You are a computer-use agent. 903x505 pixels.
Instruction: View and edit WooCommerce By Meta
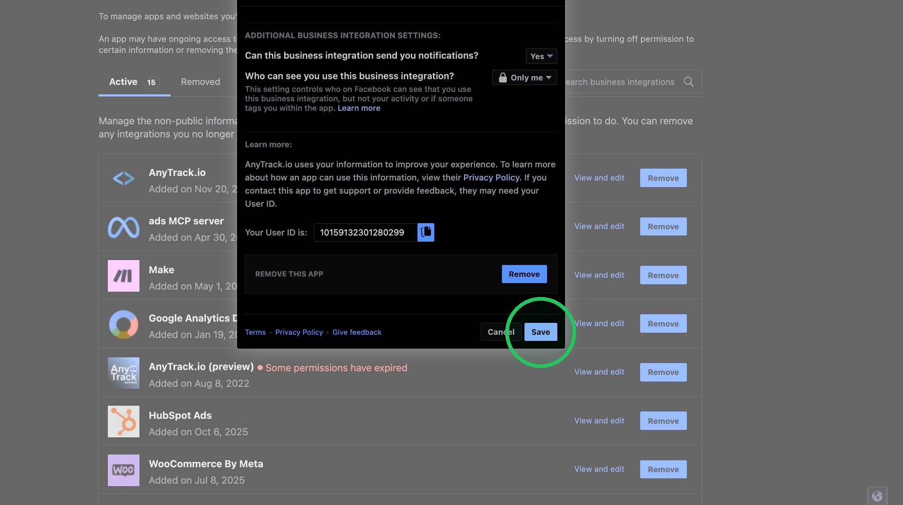[599, 469]
